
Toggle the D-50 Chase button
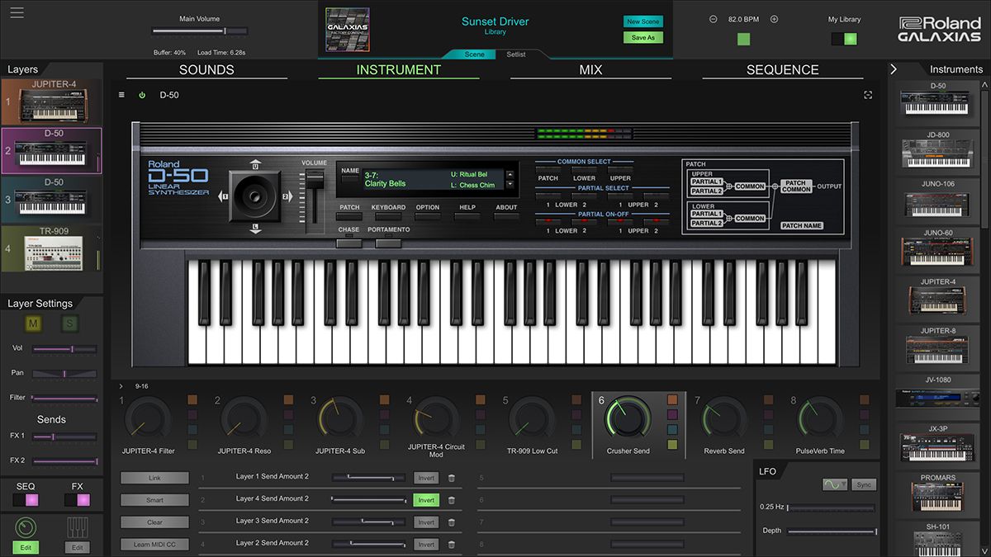[x=349, y=242]
